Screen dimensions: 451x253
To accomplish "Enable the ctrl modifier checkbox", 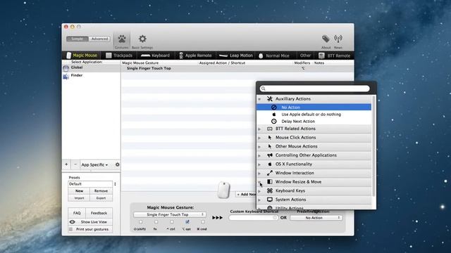I will 171,222.
